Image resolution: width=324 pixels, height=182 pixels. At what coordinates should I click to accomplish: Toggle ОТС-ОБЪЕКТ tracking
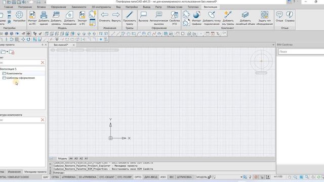coord(107,177)
